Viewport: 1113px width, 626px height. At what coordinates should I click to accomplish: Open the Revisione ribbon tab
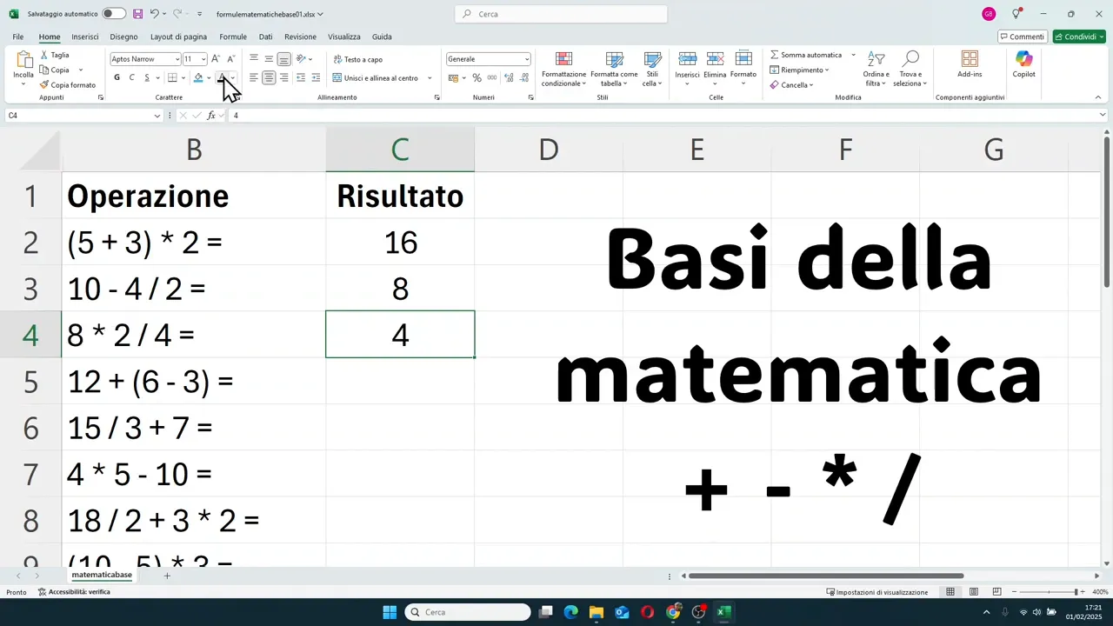pyautogui.click(x=300, y=37)
